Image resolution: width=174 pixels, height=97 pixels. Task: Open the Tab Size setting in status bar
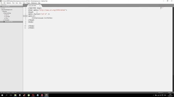tap(161, 93)
